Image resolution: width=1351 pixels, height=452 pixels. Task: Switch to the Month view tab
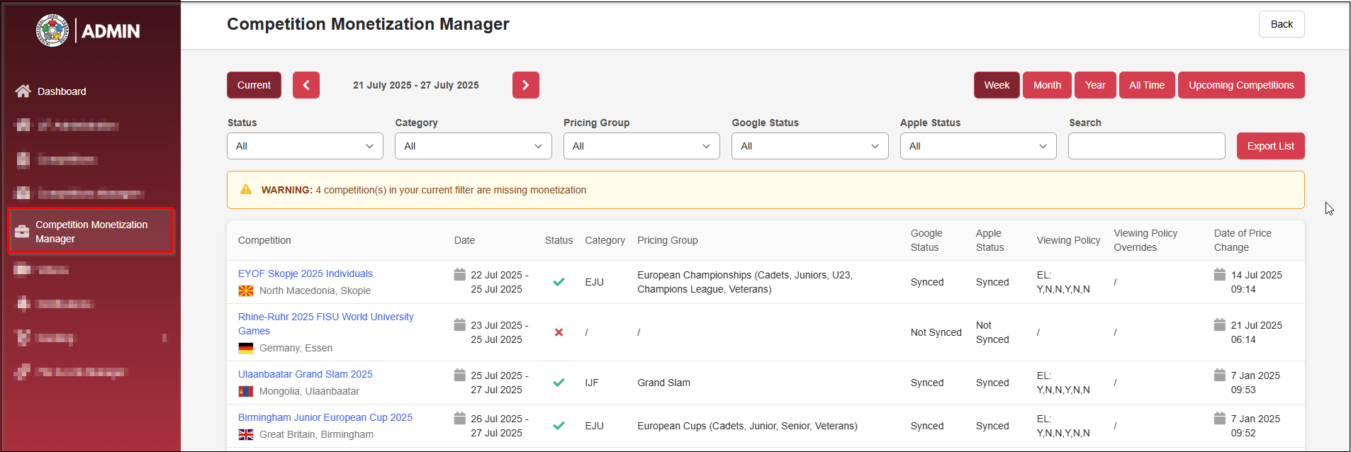tap(1047, 85)
